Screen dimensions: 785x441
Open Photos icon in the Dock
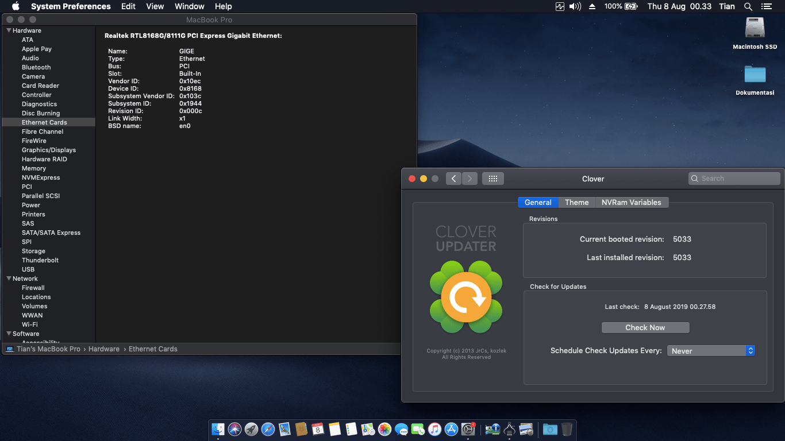tap(384, 429)
